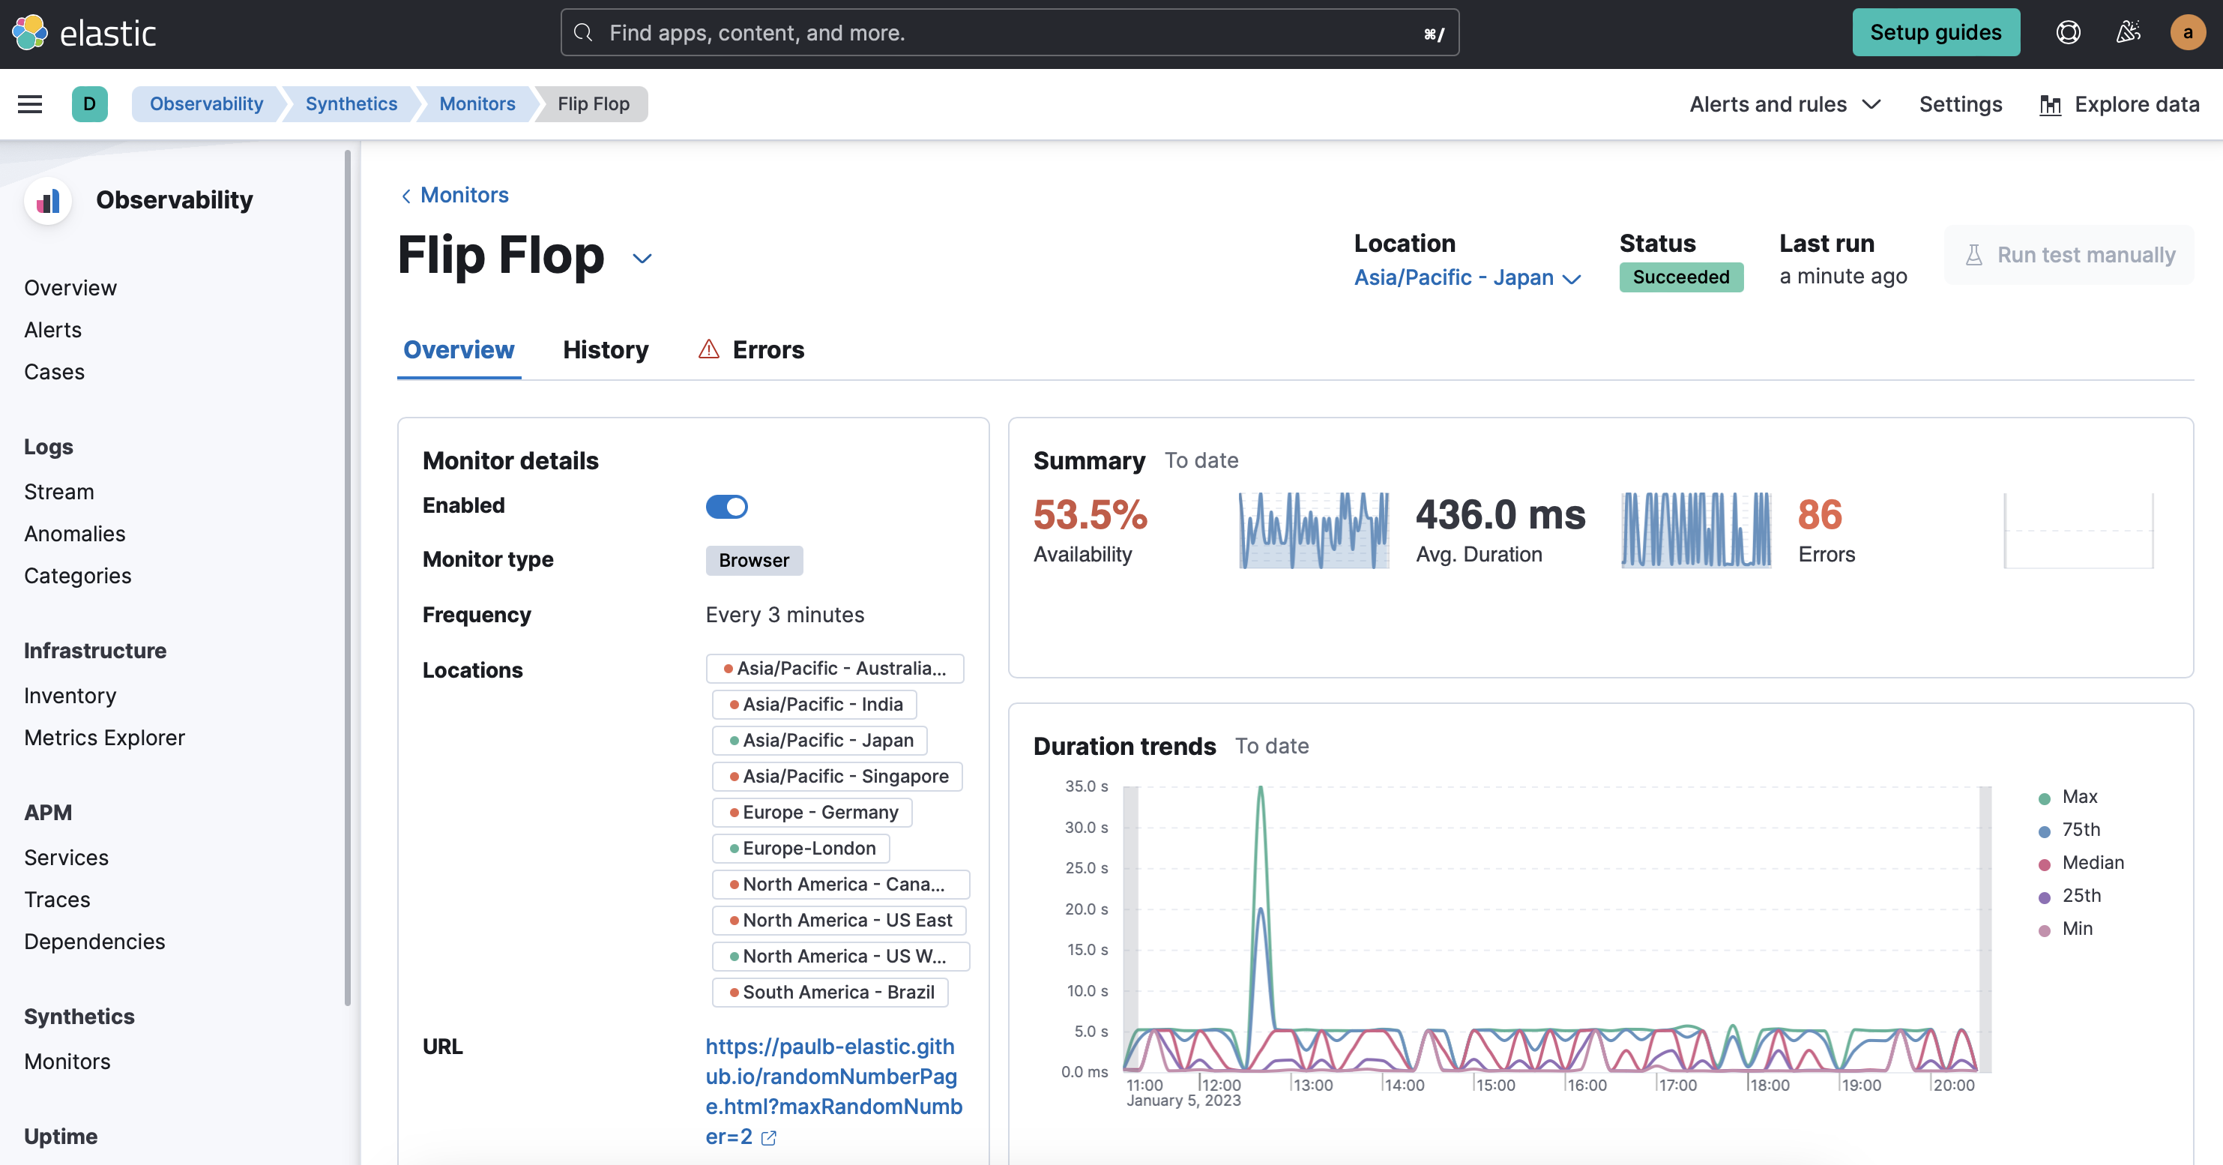Expand the Alerts and rules menu
Viewport: 2223px width, 1165px height.
coord(1785,104)
